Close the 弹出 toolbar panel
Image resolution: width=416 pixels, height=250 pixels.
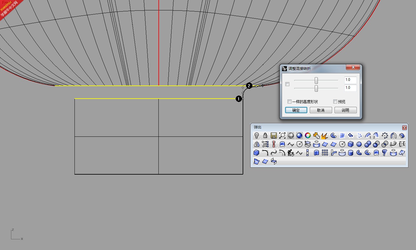(x=404, y=128)
